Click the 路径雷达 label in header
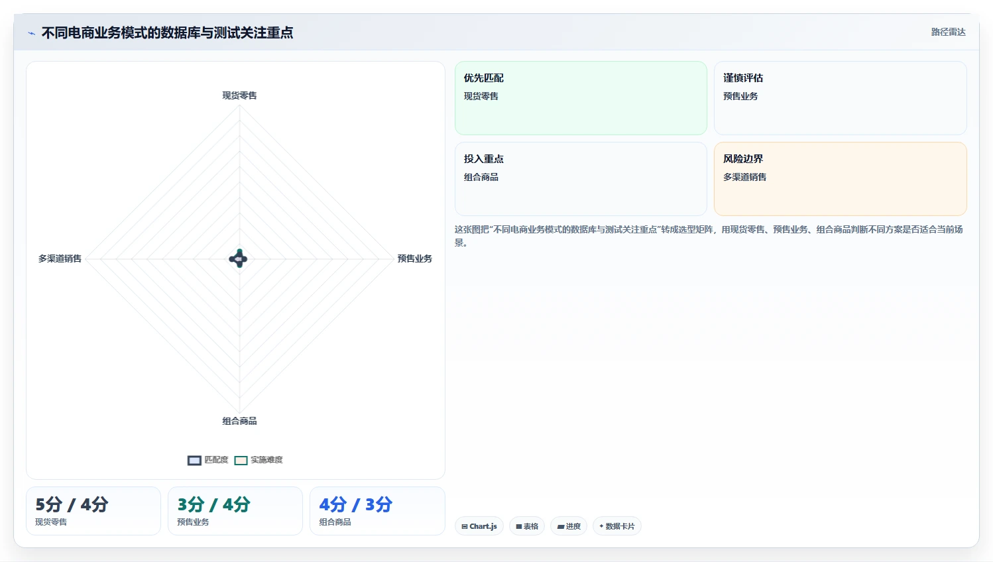 coord(948,32)
